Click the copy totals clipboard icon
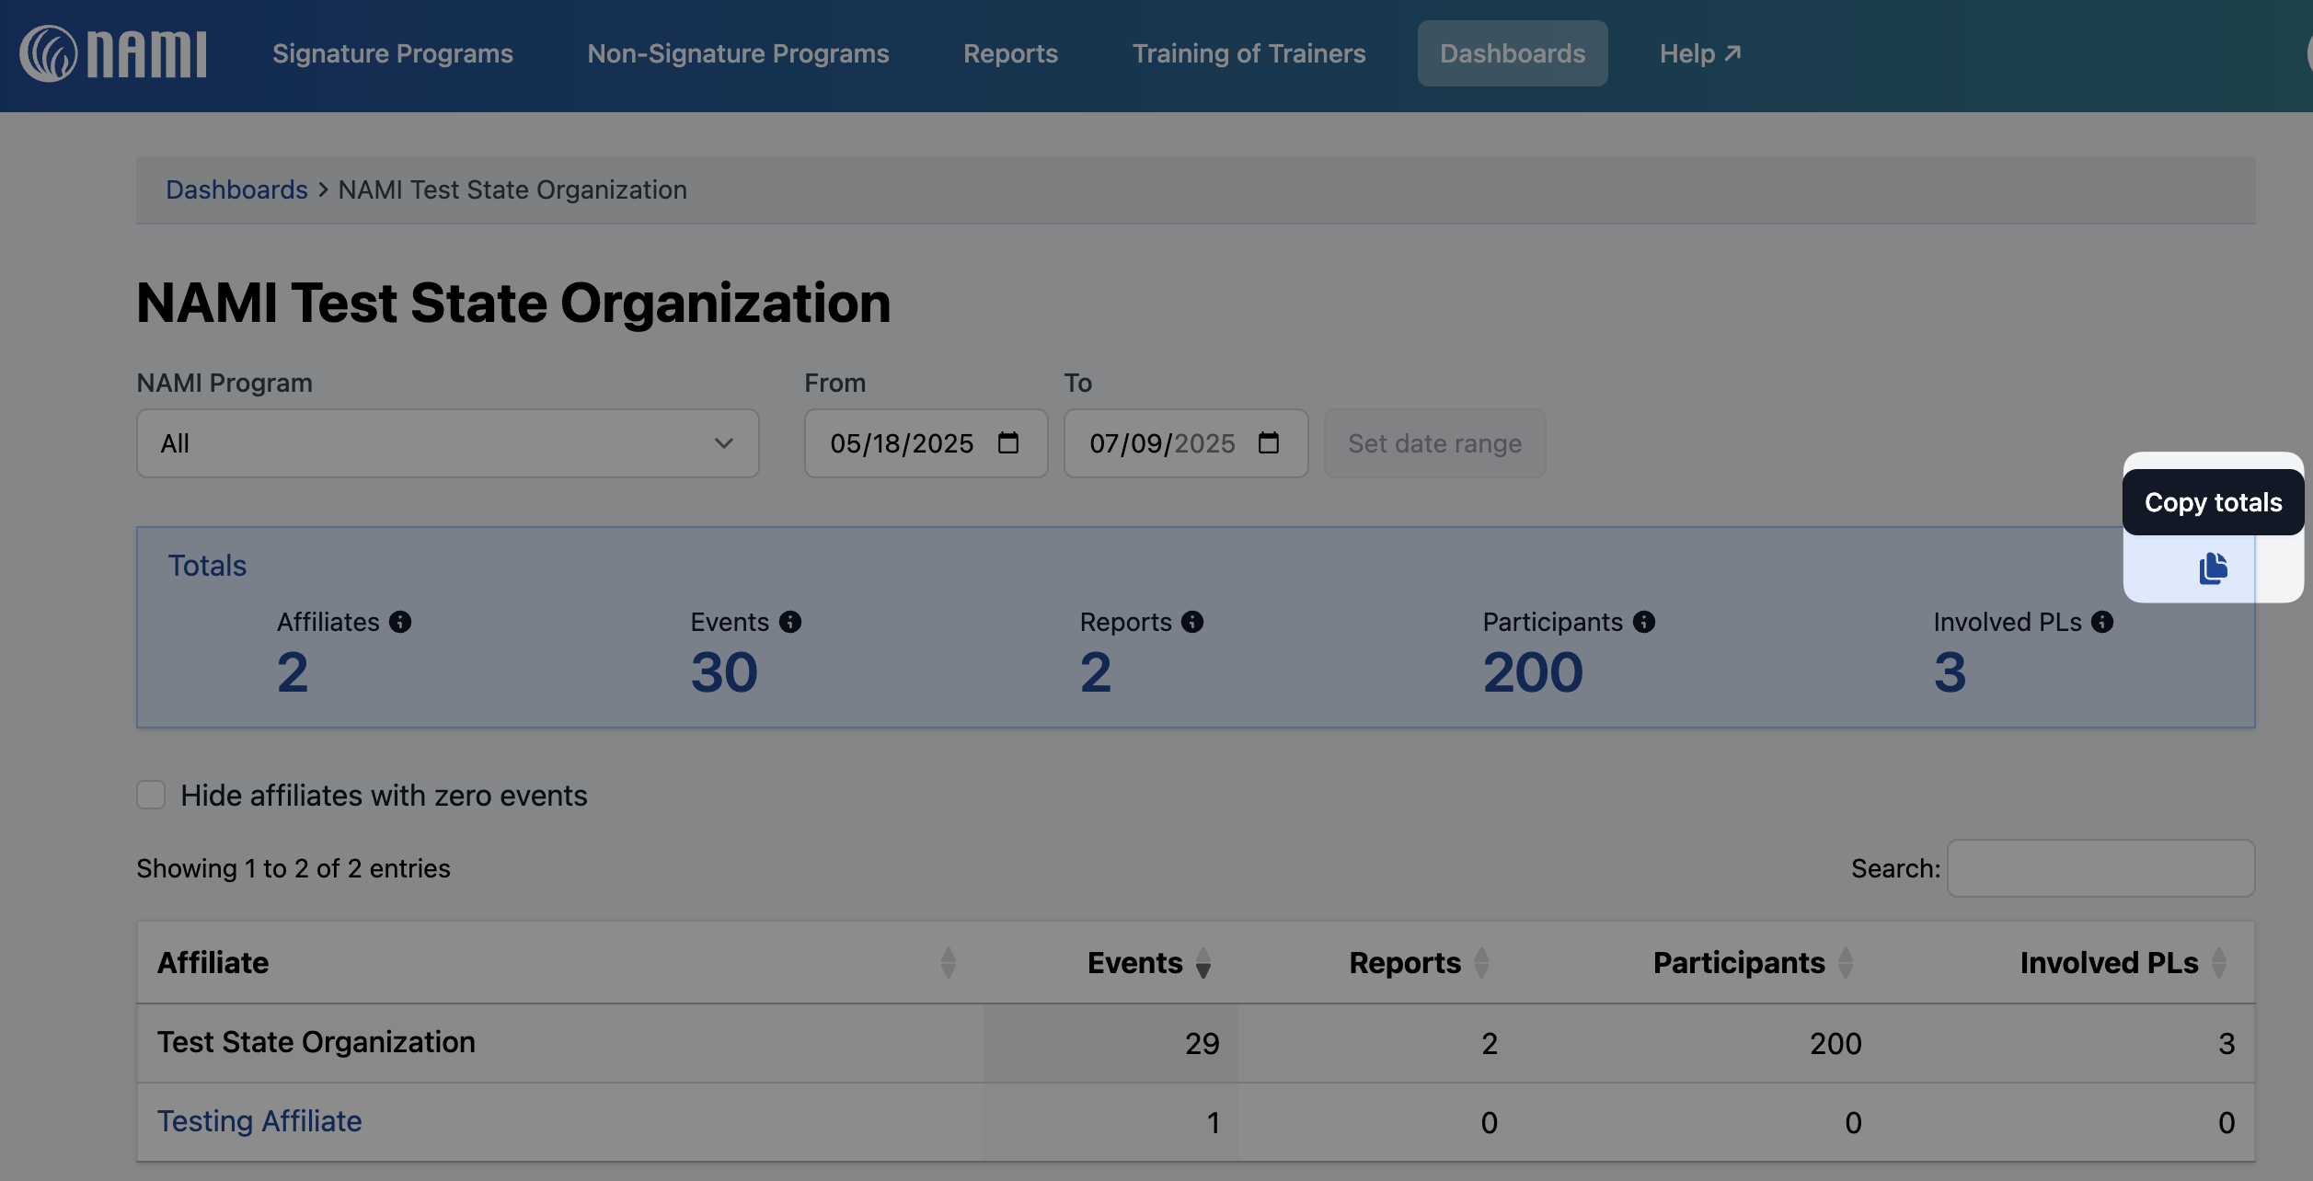Image resolution: width=2313 pixels, height=1181 pixels. (x=2213, y=568)
